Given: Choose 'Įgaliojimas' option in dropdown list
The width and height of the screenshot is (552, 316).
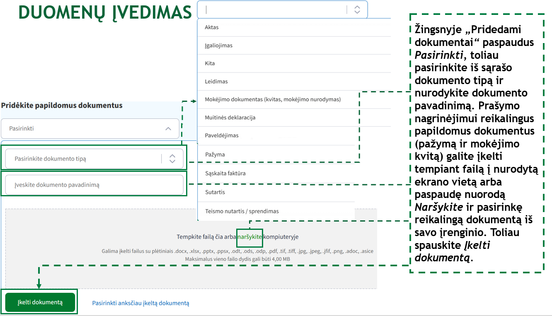Looking at the screenshot, I should coord(218,46).
